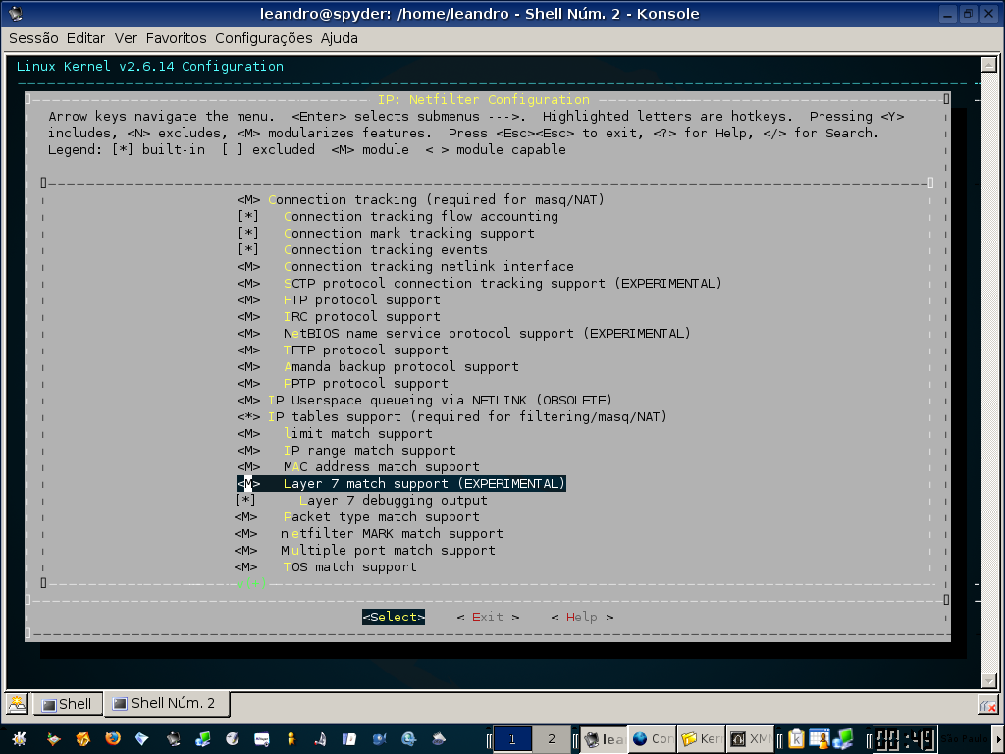Select Packet type match support entry
1005x754 pixels.
[356, 516]
